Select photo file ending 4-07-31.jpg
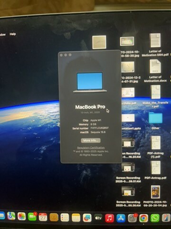Image resolution: width=171 pixels, height=229 pixels. [x=128, y=67]
